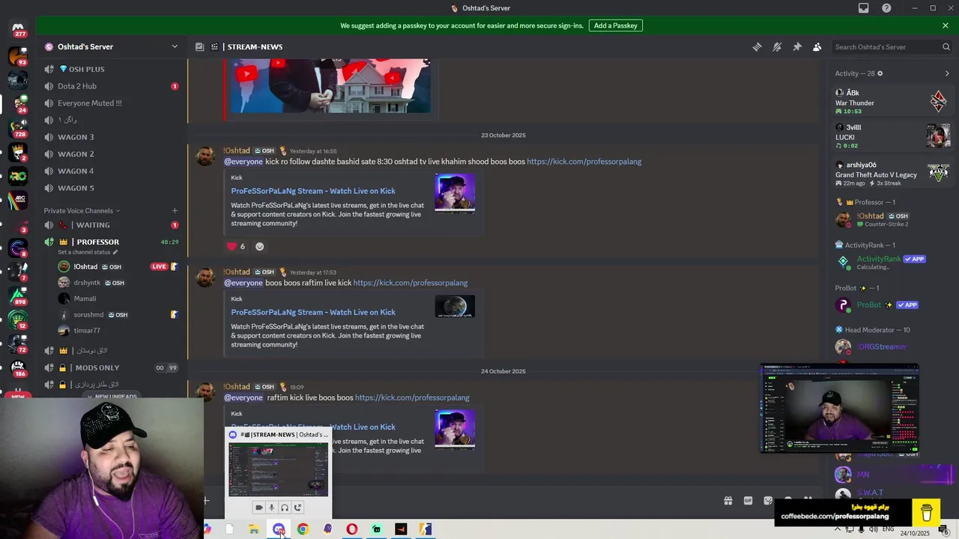Open pinned messages pin icon
Image resolution: width=959 pixels, height=539 pixels.
click(797, 46)
